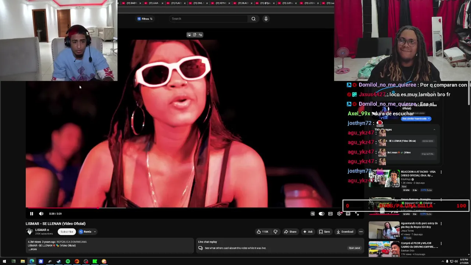
Task: Activate voice search microphone icon
Action: coord(266,19)
